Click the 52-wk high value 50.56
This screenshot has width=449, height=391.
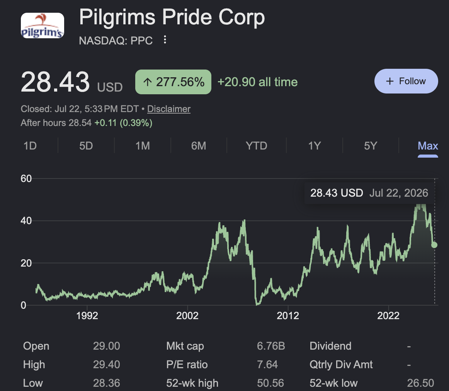click(270, 383)
